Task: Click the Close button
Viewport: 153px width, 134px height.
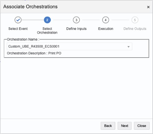Action: coord(142,126)
